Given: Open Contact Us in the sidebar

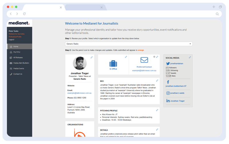Looking at the screenshot, I should click(19, 74).
